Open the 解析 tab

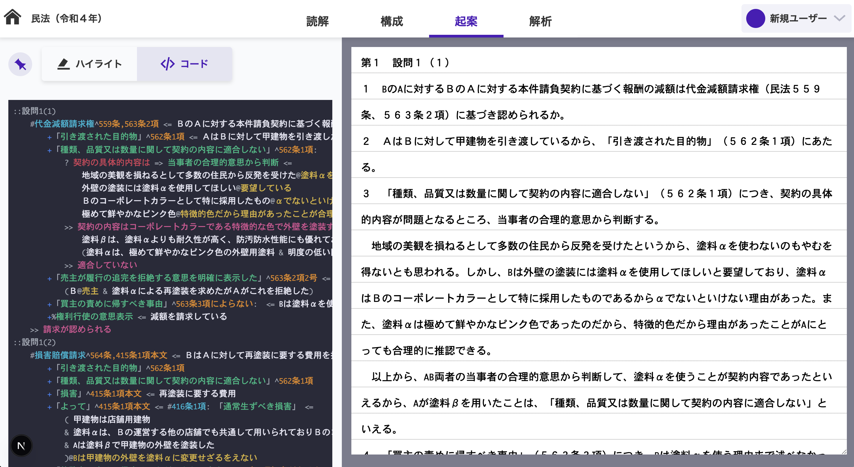tap(540, 22)
